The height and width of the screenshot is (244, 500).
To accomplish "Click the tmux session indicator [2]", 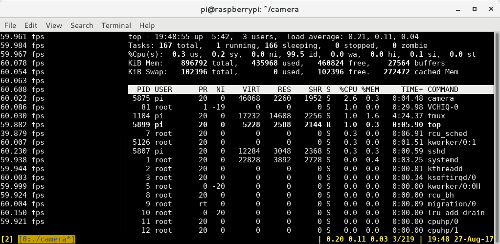I will [x=7, y=239].
